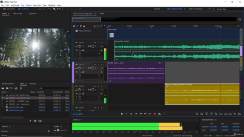Image resolution: width=244 pixels, height=137 pixels.
Task: Select the Radio Production workspace
Action: pyautogui.click(x=196, y=9)
